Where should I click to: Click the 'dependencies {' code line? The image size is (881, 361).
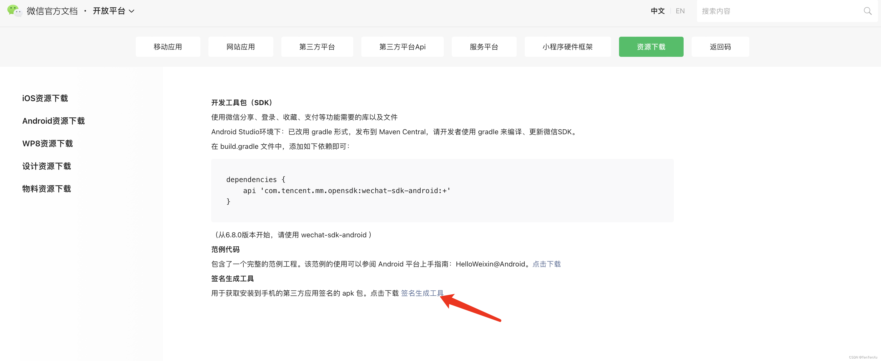tap(256, 179)
